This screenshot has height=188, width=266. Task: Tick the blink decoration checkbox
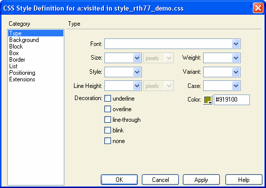(x=107, y=130)
